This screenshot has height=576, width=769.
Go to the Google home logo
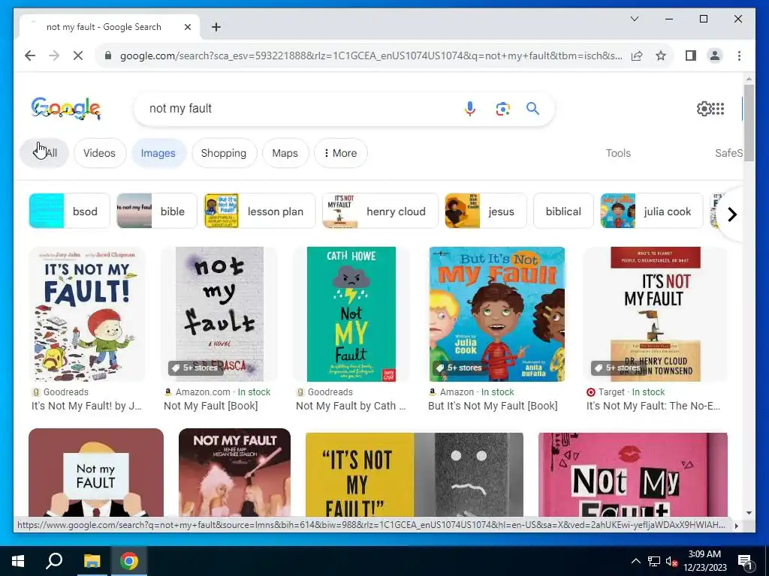66,108
